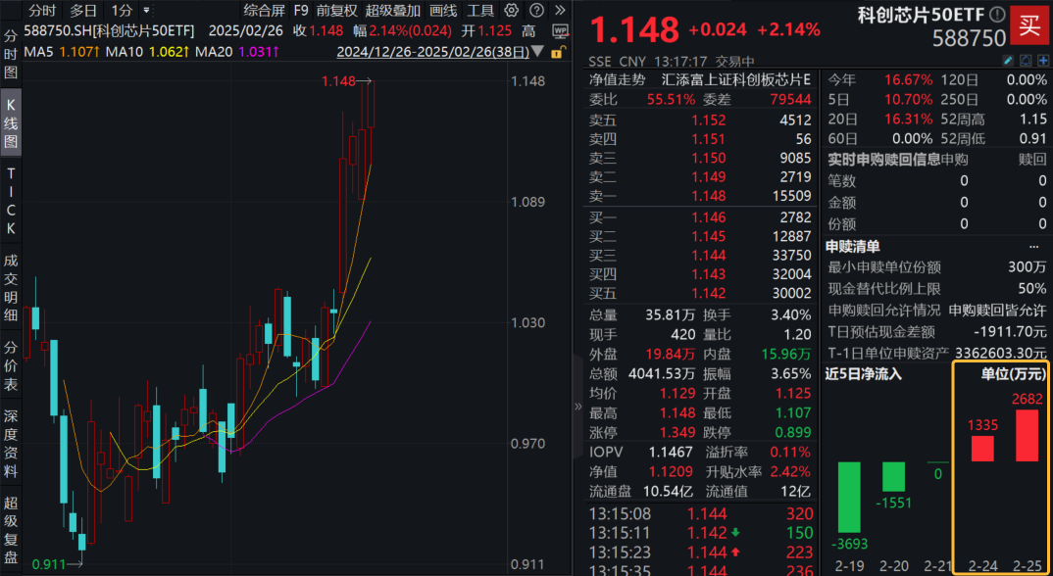Select the 画线 drawing tool
Viewport: 1053px width, 576px height.
[x=441, y=11]
